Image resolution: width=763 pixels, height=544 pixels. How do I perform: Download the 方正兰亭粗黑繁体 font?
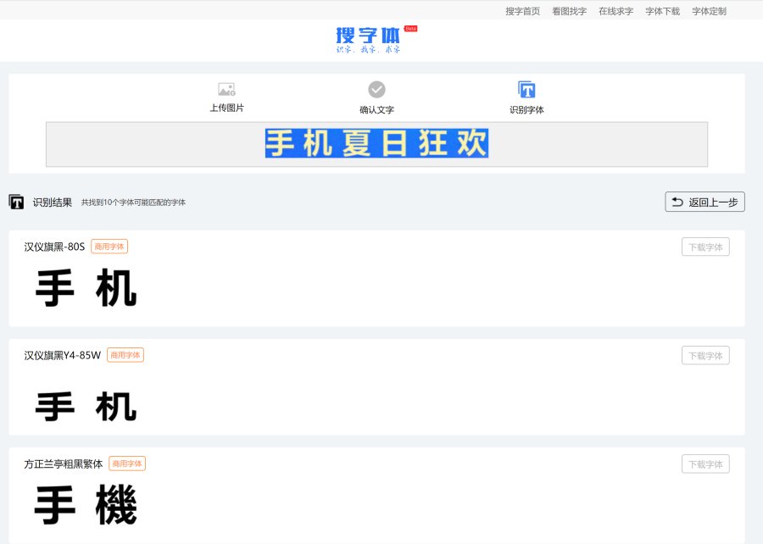[705, 464]
